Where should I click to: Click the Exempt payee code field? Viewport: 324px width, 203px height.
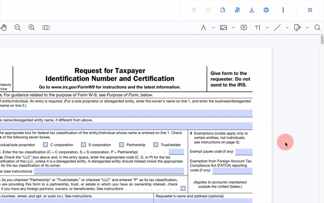pos(244,152)
